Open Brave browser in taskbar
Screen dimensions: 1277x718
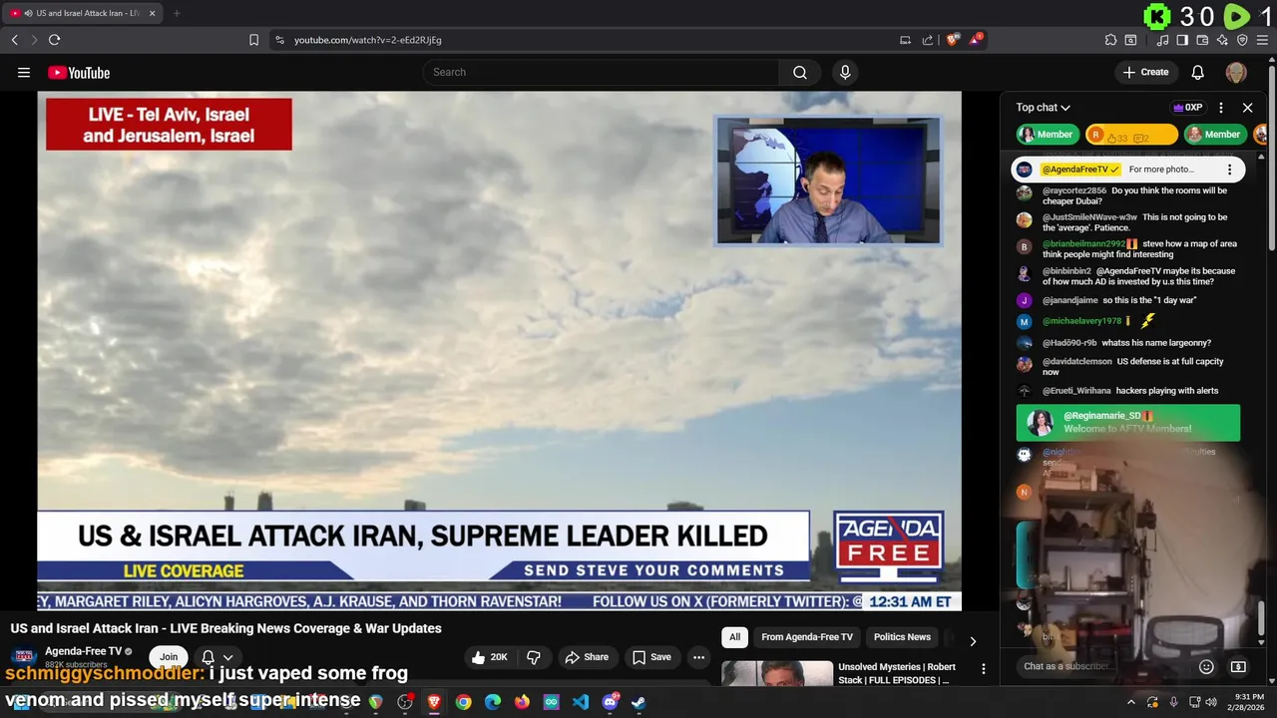[434, 702]
